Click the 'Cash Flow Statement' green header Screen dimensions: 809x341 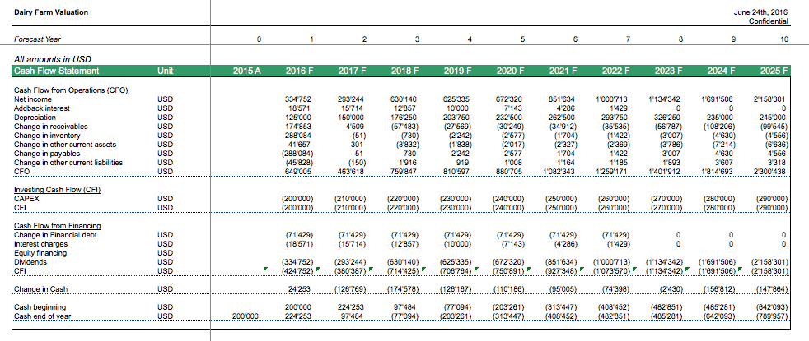[56, 71]
